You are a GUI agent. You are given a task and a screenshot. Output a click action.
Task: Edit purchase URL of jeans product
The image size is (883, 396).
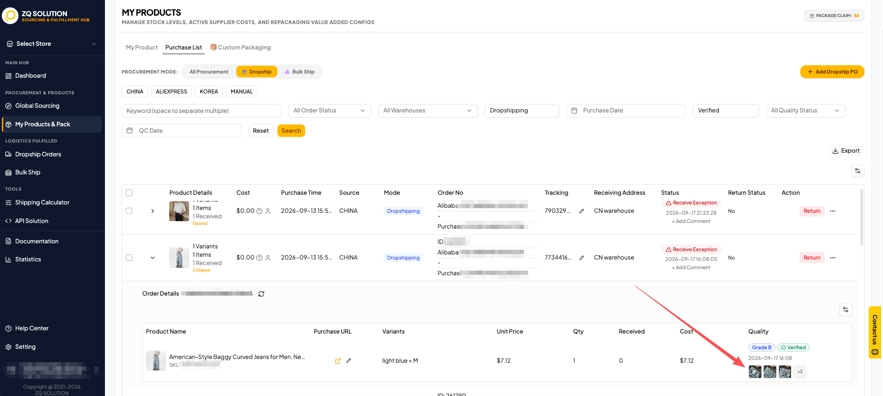point(349,361)
